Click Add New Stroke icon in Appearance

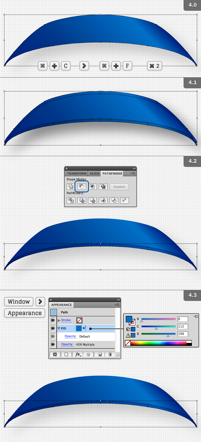coord(55,354)
